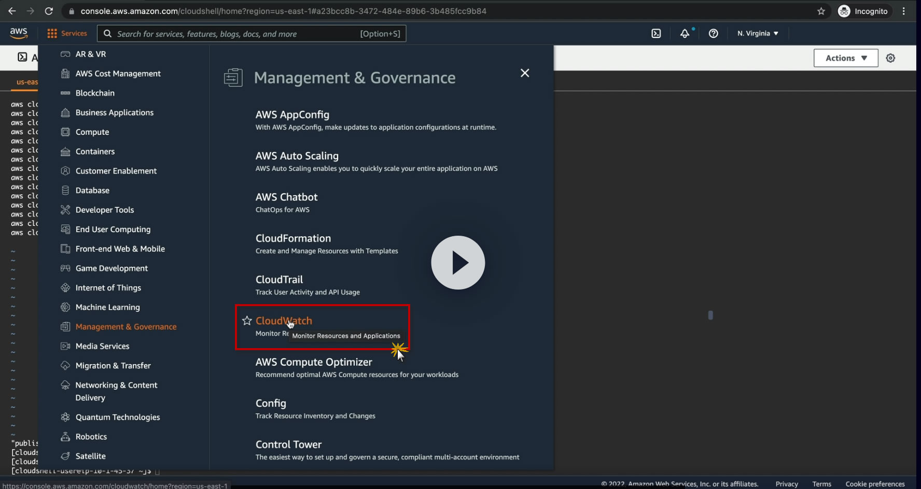The image size is (921, 489).
Task: Click the Internet of Things category icon
Action: click(65, 288)
